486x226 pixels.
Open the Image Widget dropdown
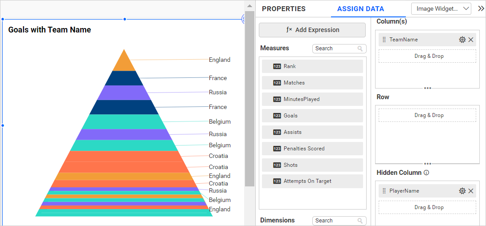pos(441,8)
